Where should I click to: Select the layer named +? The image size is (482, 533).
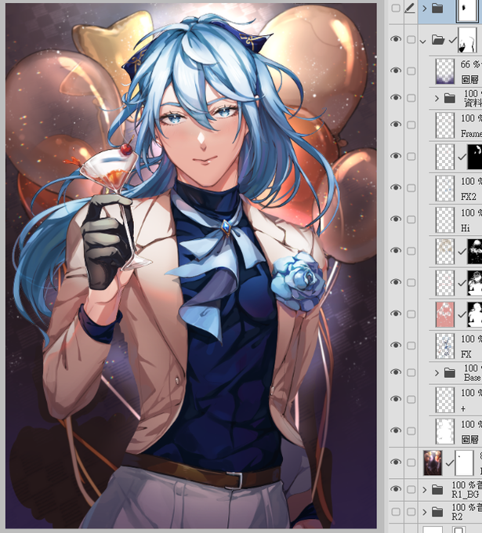point(463,408)
